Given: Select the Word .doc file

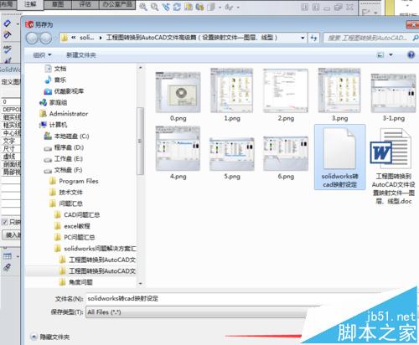Looking at the screenshot, I should (x=393, y=166).
